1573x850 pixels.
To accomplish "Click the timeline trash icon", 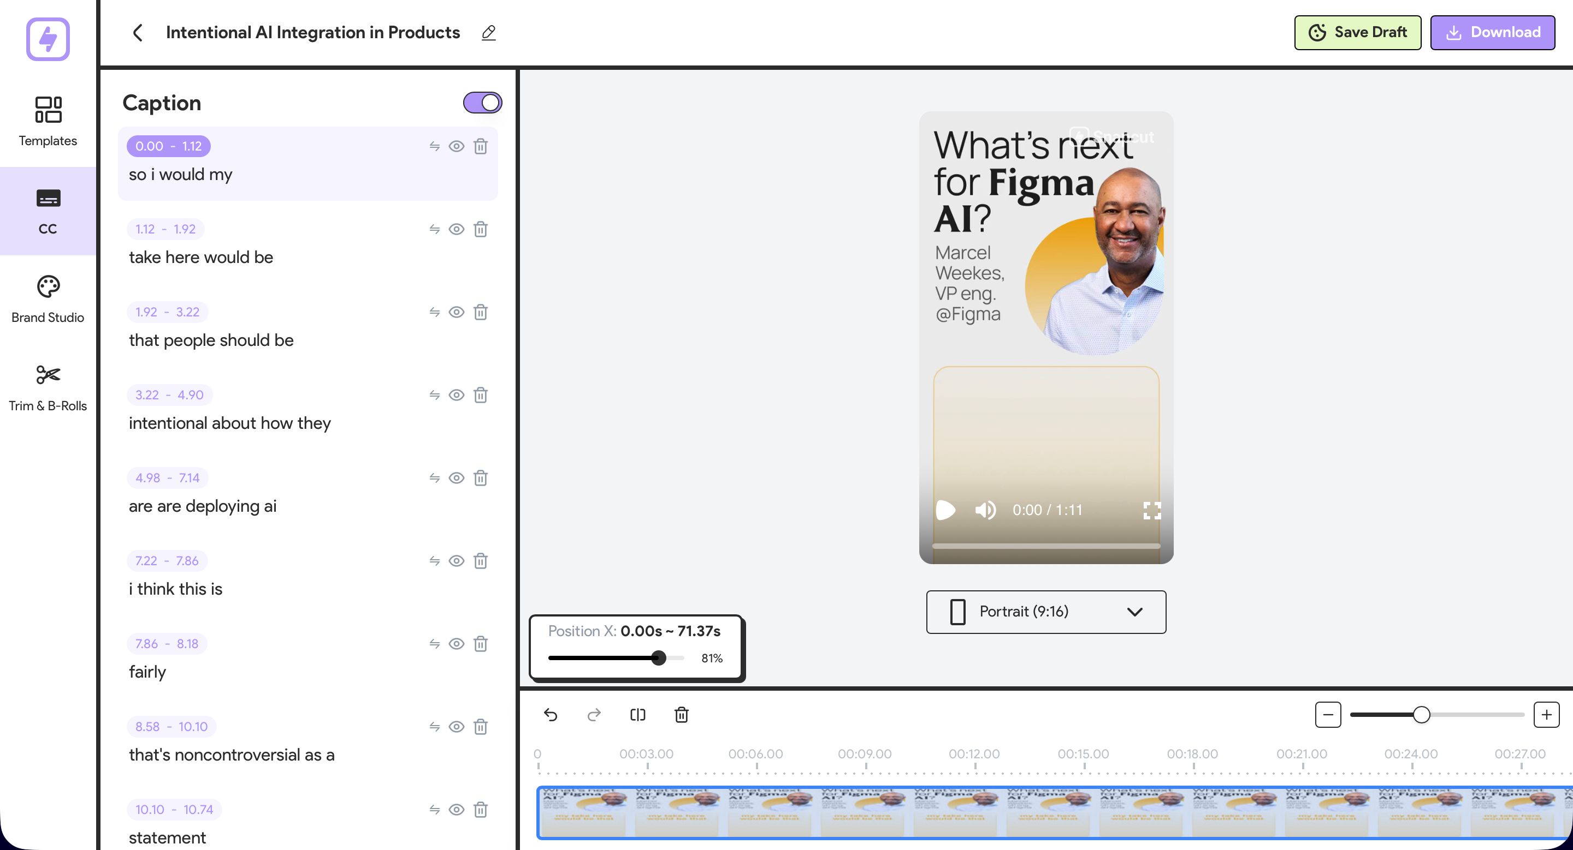I will 682,715.
